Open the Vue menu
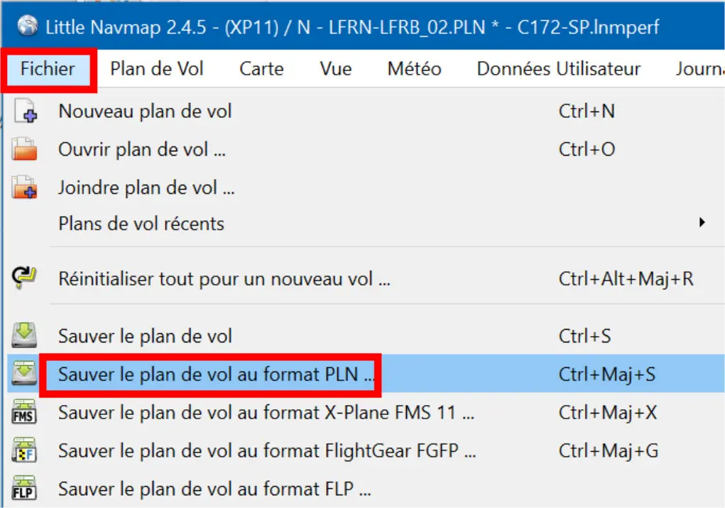 pos(336,68)
